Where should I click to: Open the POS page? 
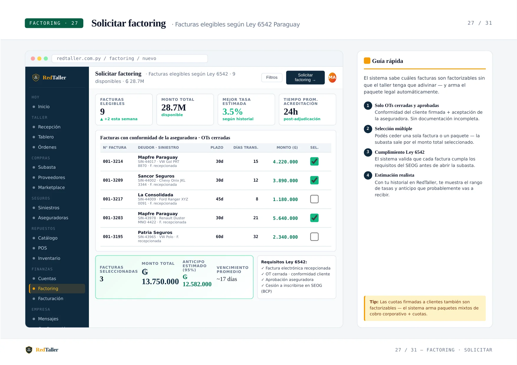click(x=57, y=248)
